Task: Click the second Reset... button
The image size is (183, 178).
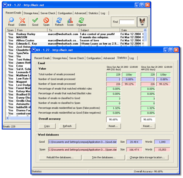Action: point(148,126)
